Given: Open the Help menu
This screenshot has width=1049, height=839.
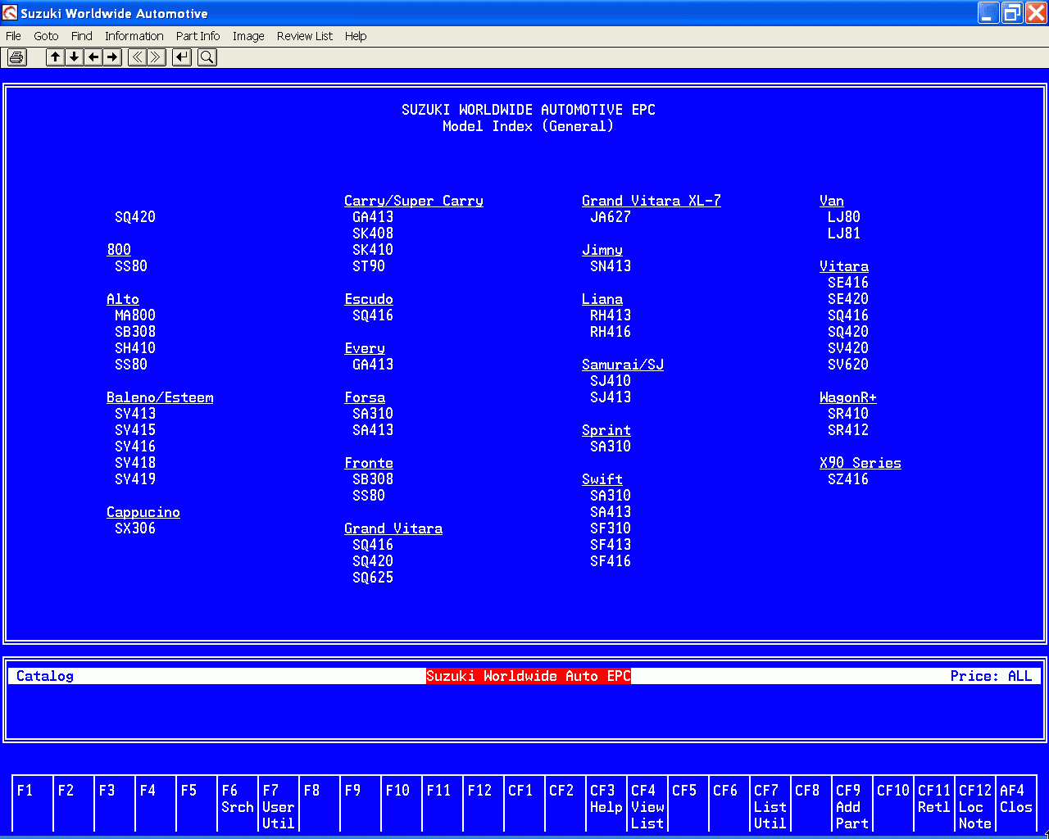Looking at the screenshot, I should click(x=356, y=36).
